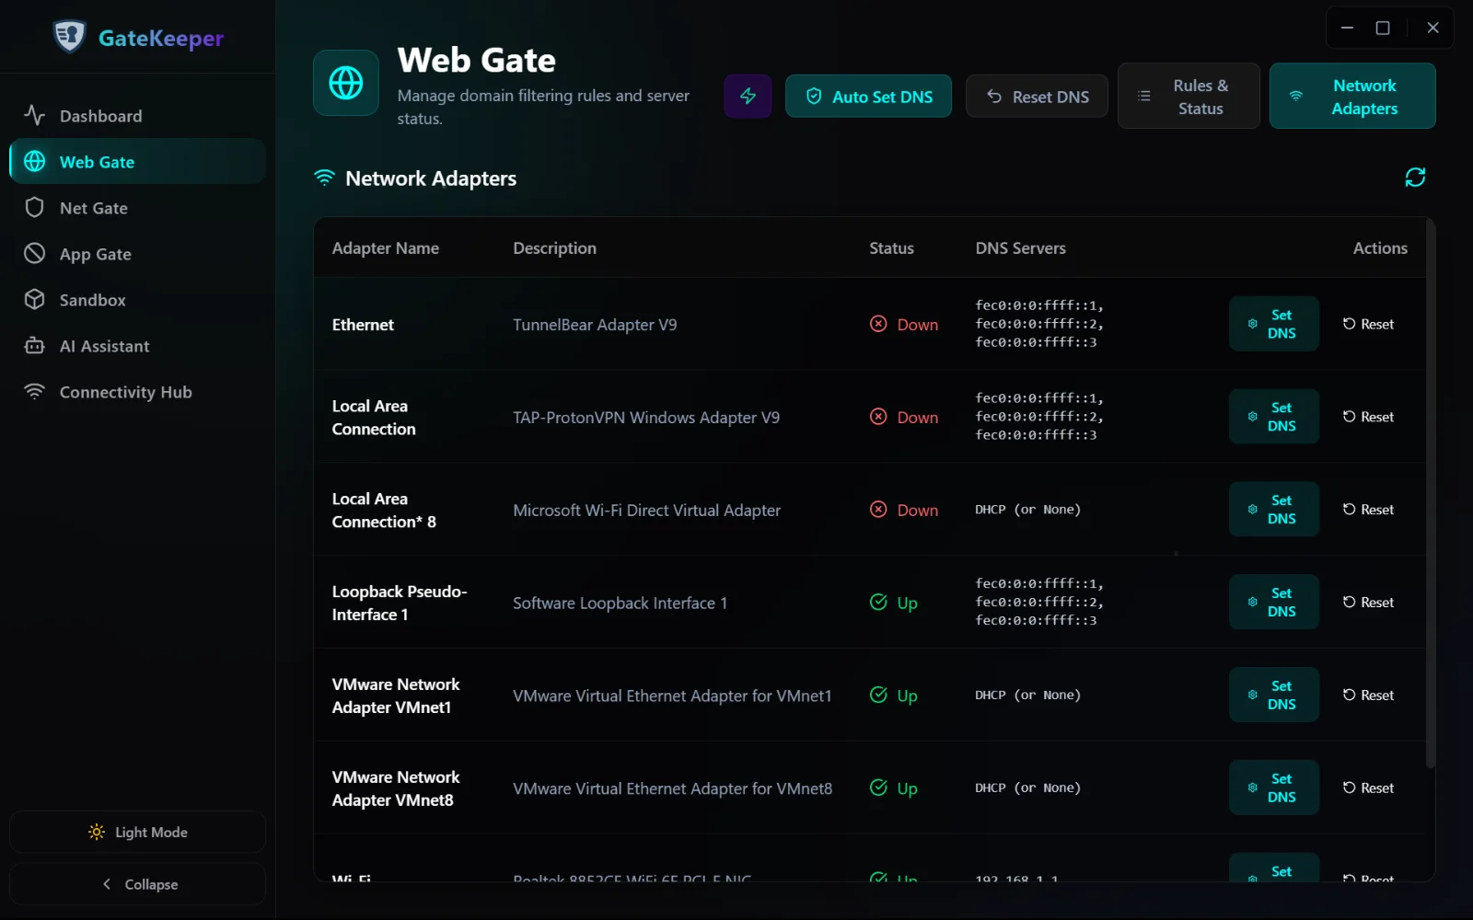Click the Network Adapters Wi-Fi heading icon
This screenshot has height=920, width=1473.
(x=324, y=178)
